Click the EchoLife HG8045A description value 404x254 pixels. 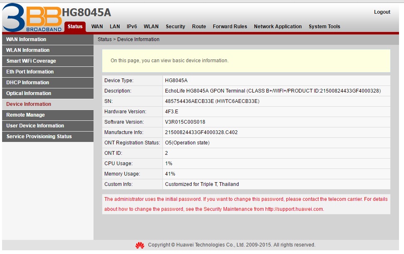[273, 91]
